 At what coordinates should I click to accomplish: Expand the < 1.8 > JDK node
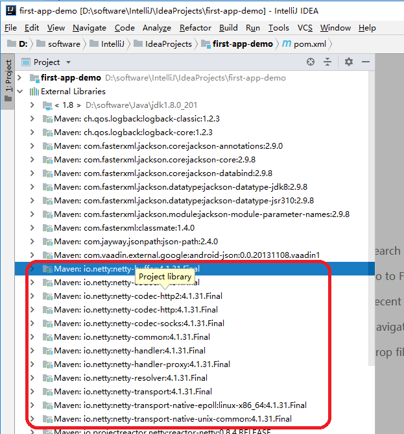coord(32,105)
